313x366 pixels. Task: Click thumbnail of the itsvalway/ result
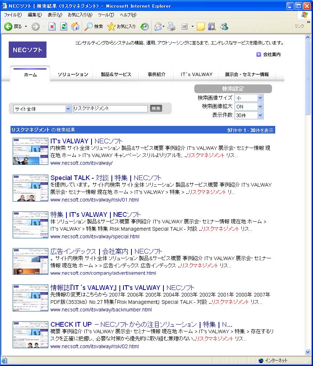[31, 151]
